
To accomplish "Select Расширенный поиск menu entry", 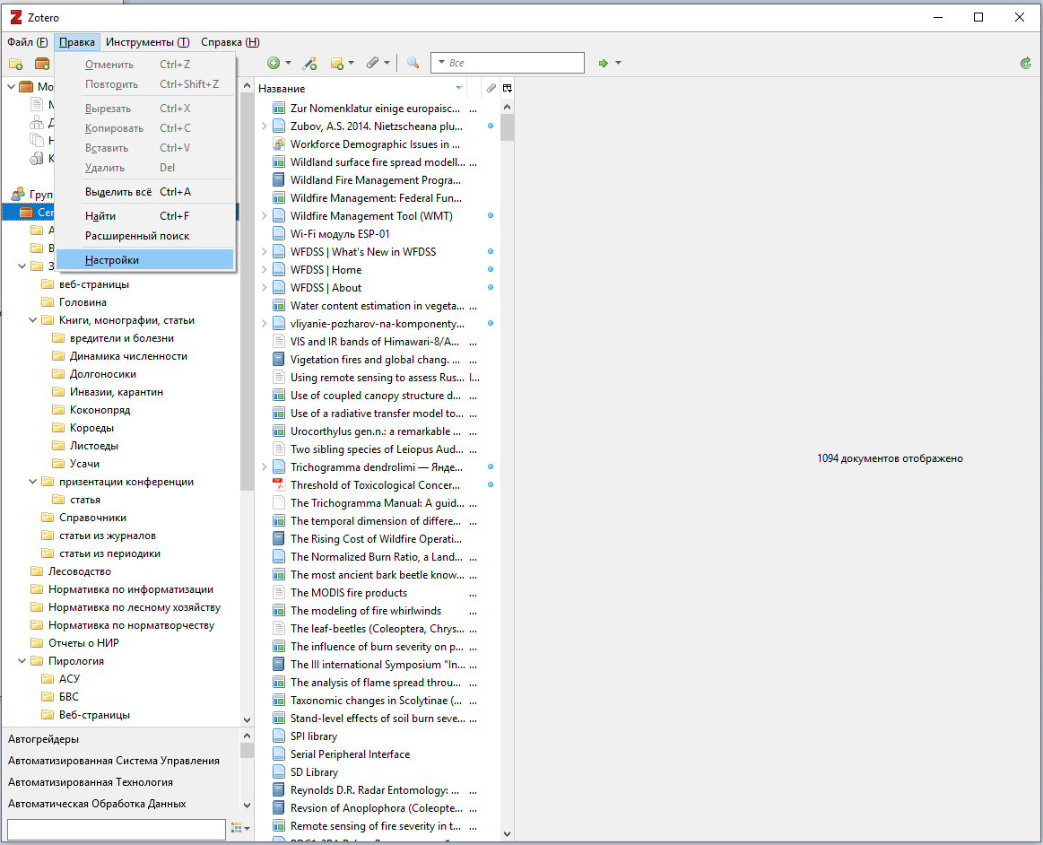I will coord(137,236).
